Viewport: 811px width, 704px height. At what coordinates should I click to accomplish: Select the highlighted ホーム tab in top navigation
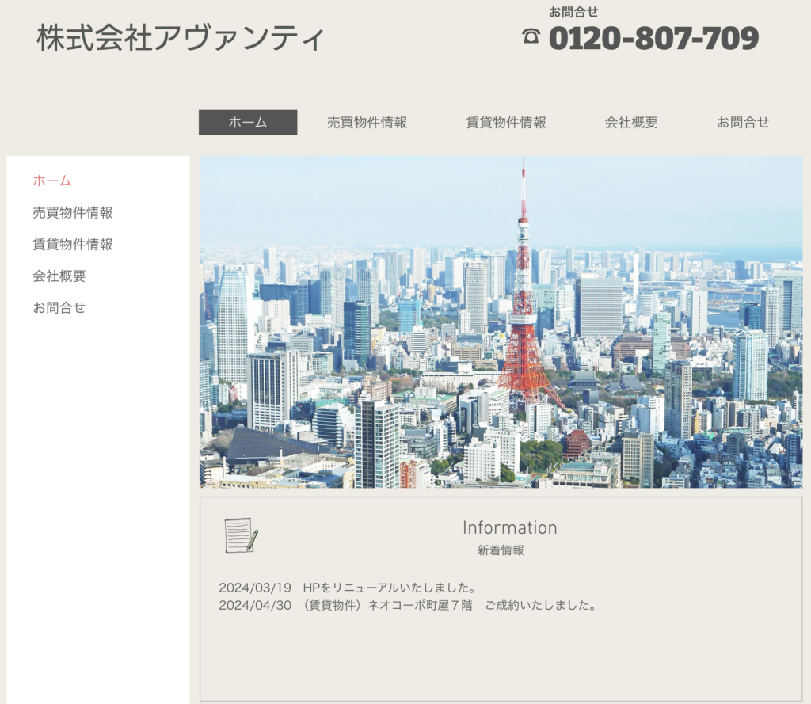click(x=248, y=123)
